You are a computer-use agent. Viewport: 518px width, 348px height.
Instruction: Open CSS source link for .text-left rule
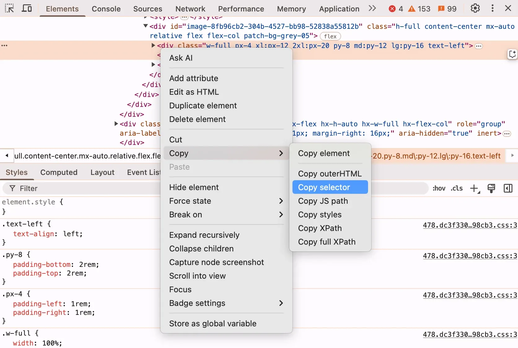point(470,225)
